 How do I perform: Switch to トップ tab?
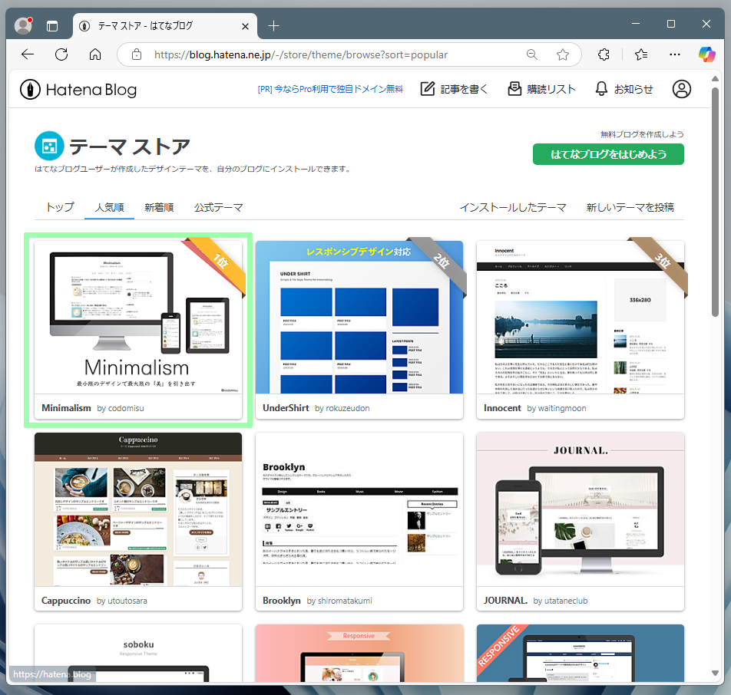coord(60,207)
